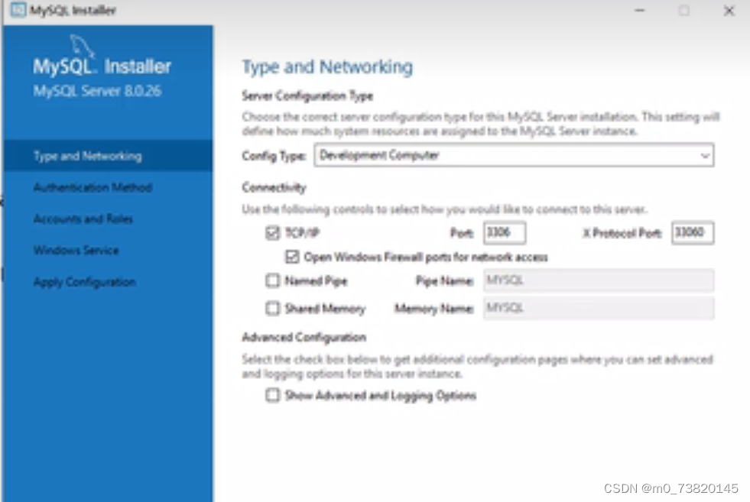Click MySQL Server 8.0.26 text in sidebar

pos(97,91)
